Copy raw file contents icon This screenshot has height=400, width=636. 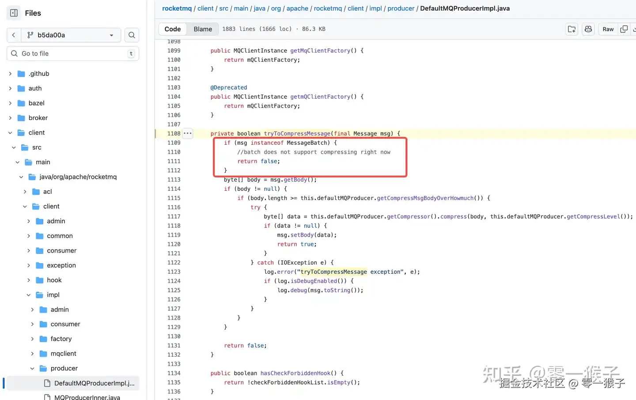(624, 29)
